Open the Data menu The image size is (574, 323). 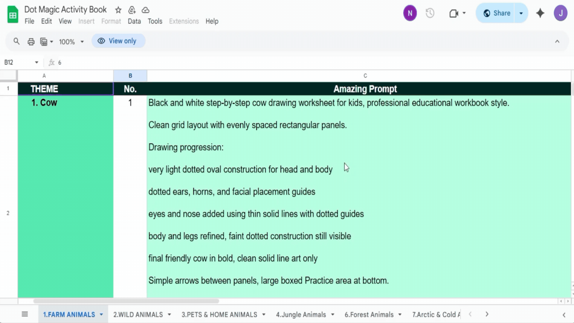coord(134,21)
